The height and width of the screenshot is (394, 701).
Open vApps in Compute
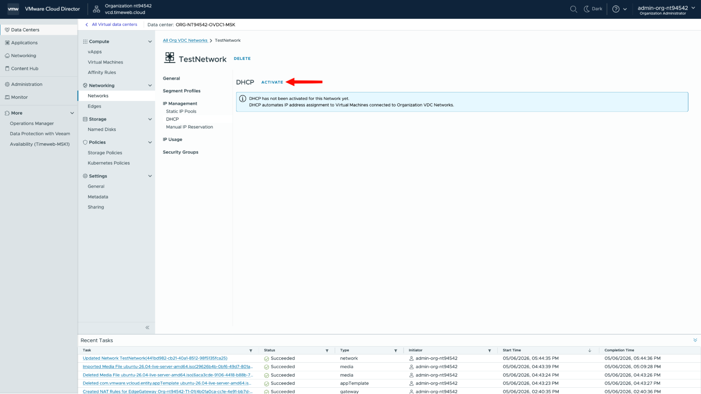pos(95,52)
